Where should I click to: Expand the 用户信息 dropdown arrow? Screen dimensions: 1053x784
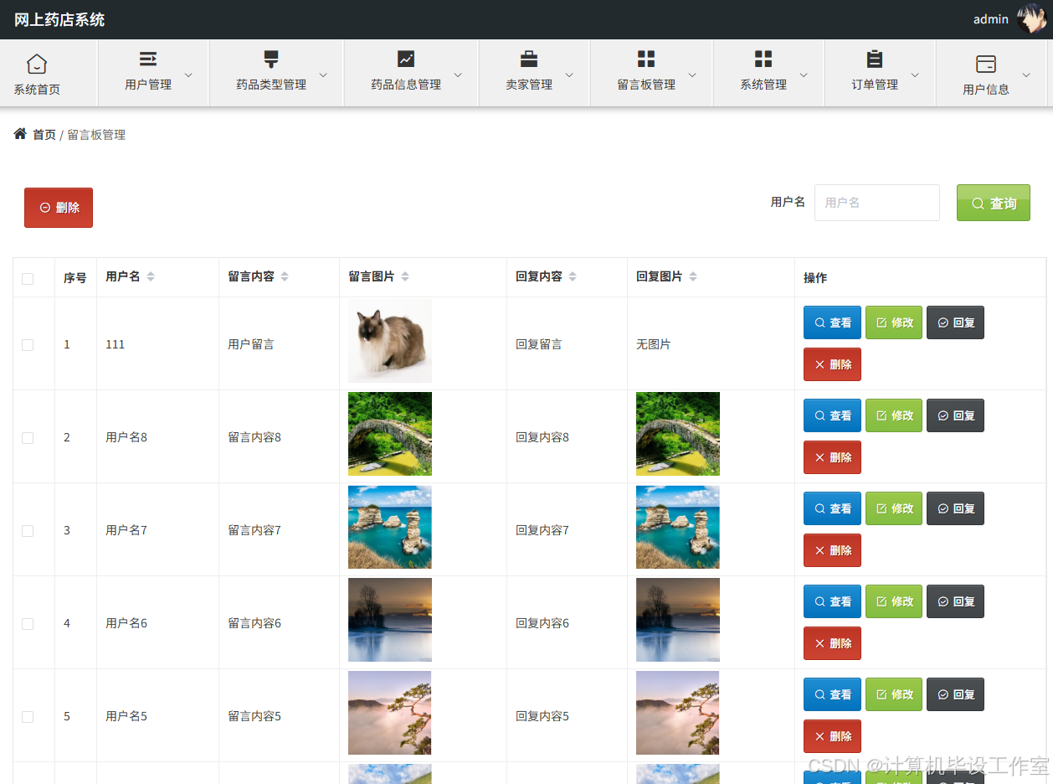1026,75
